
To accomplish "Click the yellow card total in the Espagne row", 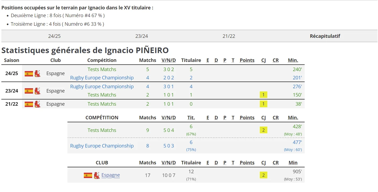I will pos(264,175).
